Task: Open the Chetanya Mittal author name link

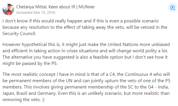Action: [x=31, y=7]
